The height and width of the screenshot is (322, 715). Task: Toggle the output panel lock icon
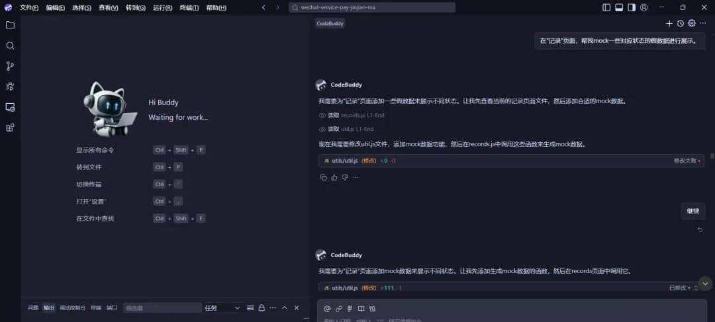tap(262, 308)
